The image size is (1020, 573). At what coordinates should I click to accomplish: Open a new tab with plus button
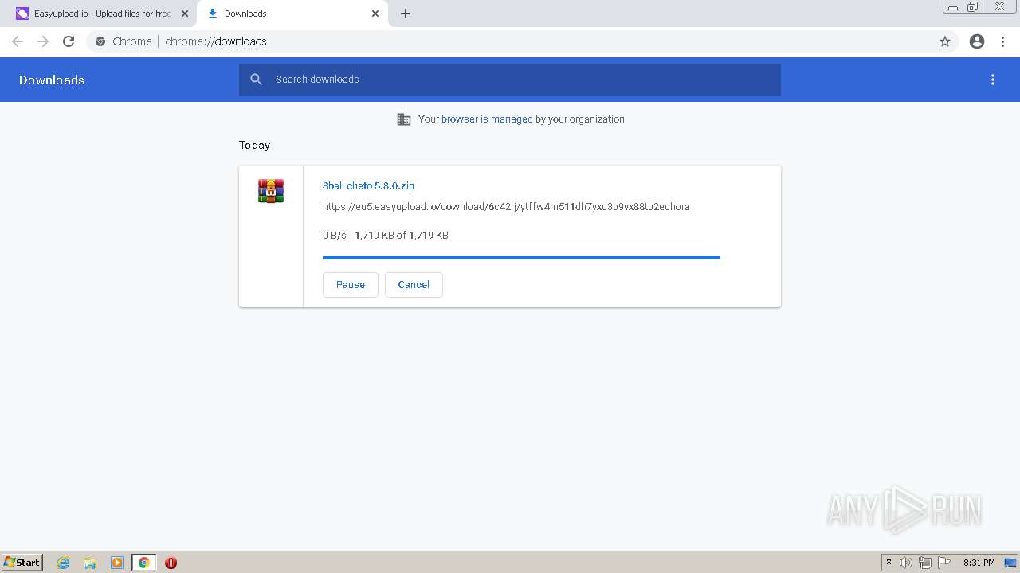406,14
